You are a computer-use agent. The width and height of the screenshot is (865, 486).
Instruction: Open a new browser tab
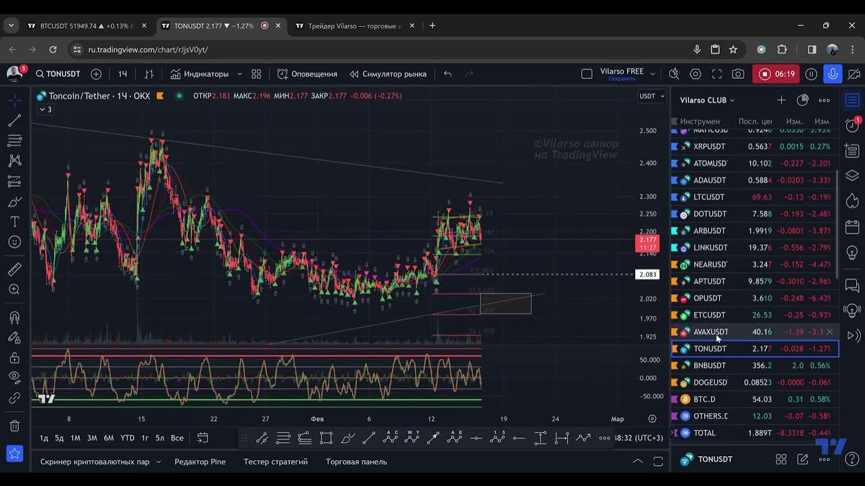pyautogui.click(x=432, y=26)
